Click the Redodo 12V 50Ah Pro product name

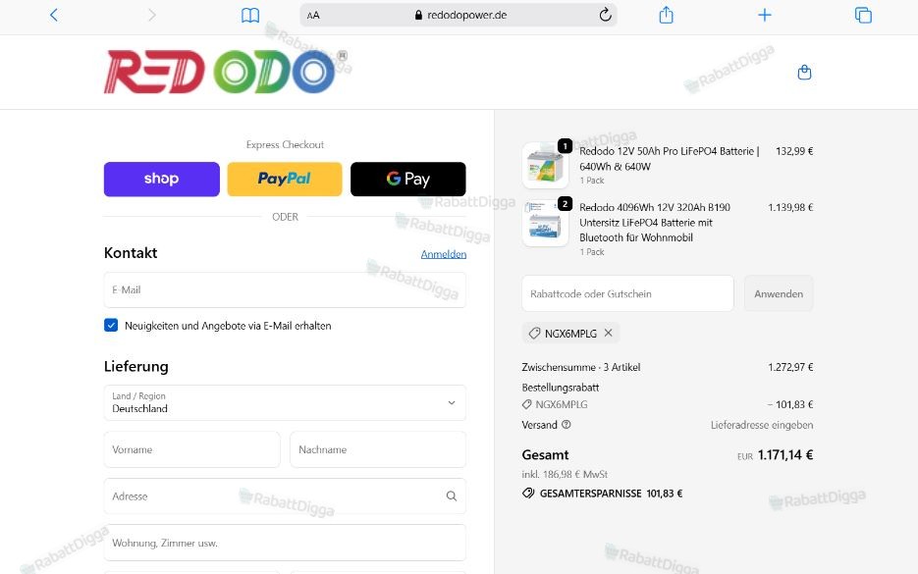point(669,159)
